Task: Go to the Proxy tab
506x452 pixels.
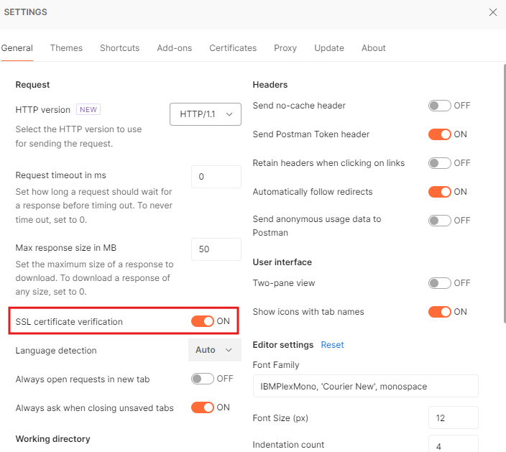Action: click(285, 47)
